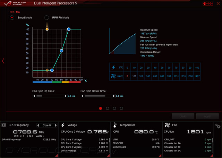Click the Chassis fan 1A row
222x158 pixels.
(x=188, y=143)
